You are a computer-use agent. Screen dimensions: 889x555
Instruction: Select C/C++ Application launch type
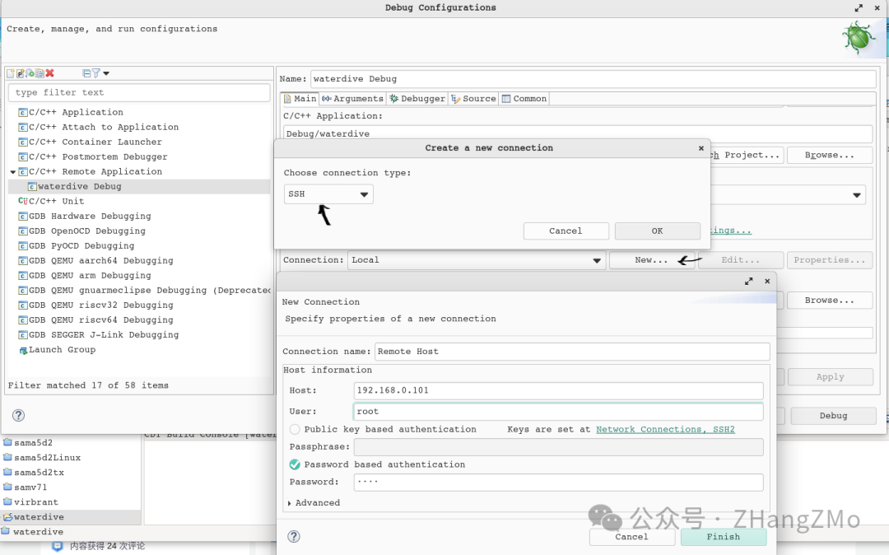70,112
